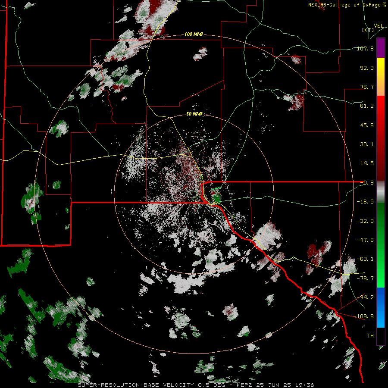Click the -32.0 velocity scale value

tap(365, 221)
